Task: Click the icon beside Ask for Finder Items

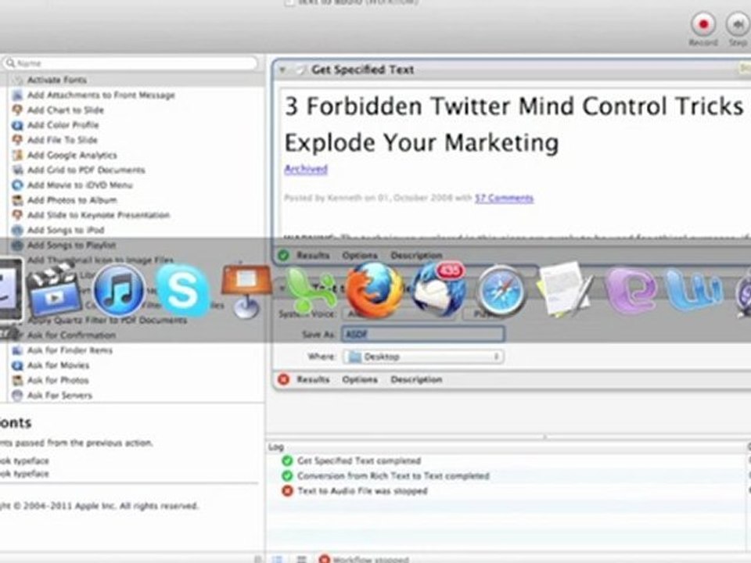Action: 17,350
